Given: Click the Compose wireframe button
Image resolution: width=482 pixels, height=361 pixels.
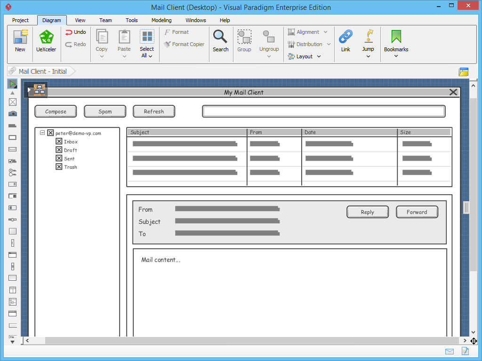Looking at the screenshot, I should pos(56,111).
